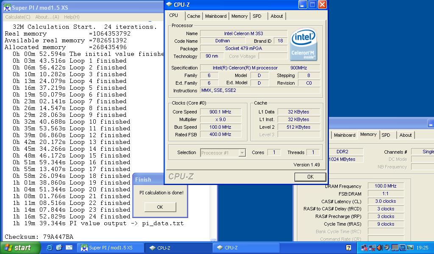Click the help balloon icon in taskbar
The image size is (434, 254).
(x=348, y=248)
